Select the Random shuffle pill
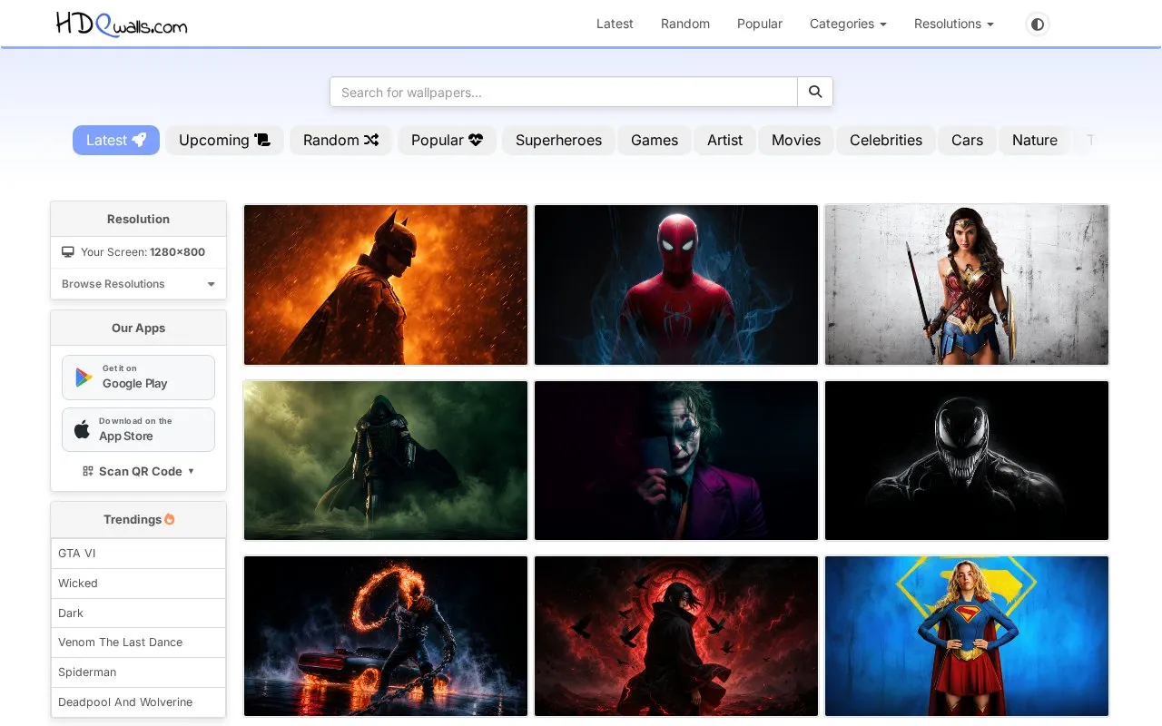Screen dimensions: 1162x726 coord(340,140)
